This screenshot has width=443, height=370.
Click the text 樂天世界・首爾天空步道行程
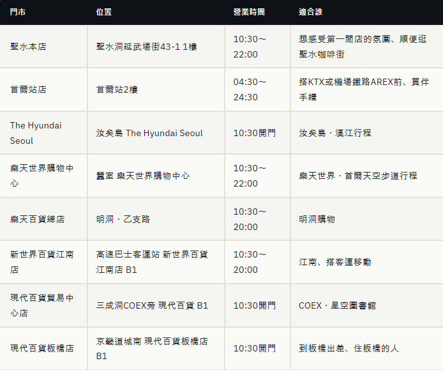tap(358, 176)
